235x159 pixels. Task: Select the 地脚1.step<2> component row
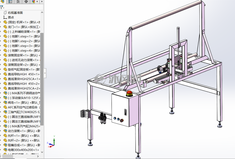(x=22, y=41)
